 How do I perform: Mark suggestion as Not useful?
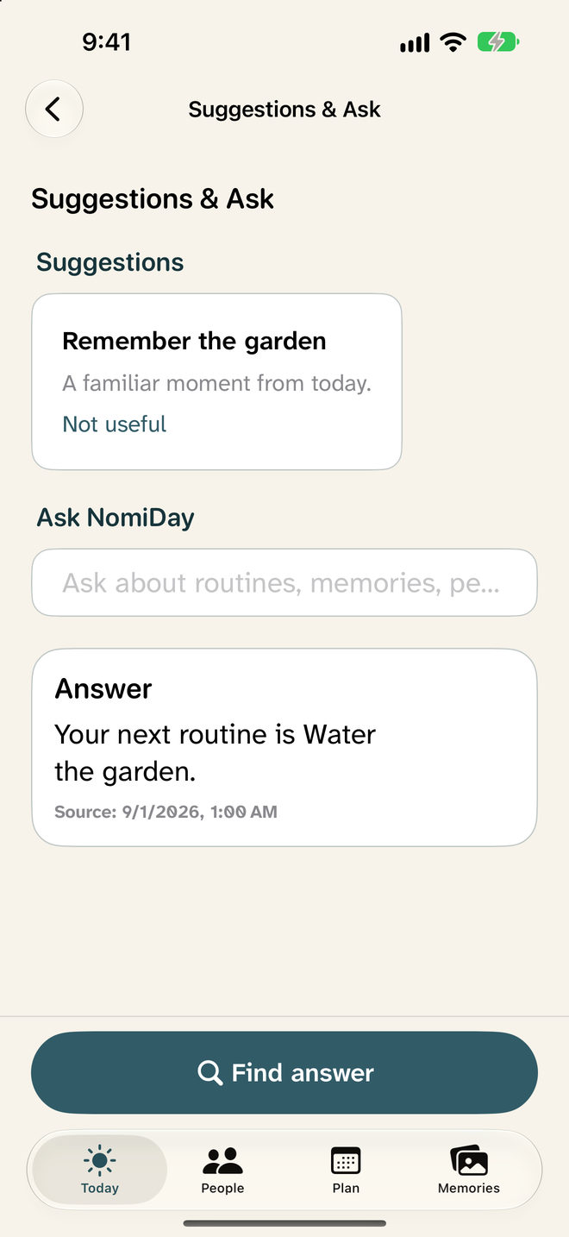point(115,424)
